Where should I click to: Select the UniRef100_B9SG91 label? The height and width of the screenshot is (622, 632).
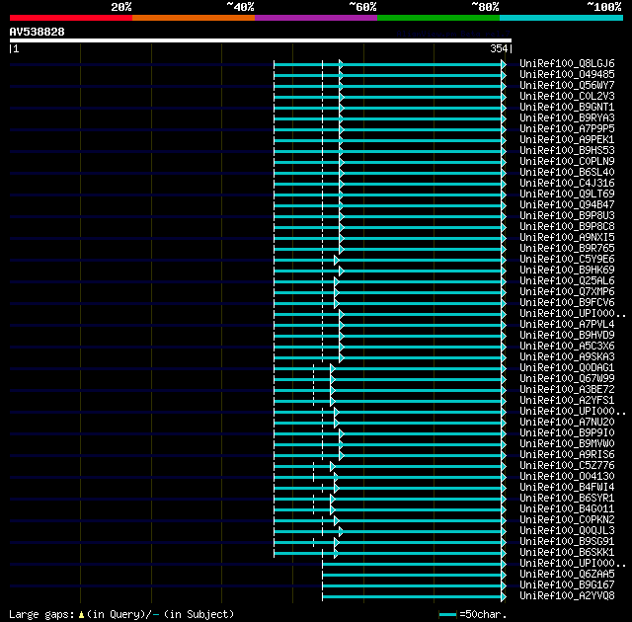pos(567,542)
